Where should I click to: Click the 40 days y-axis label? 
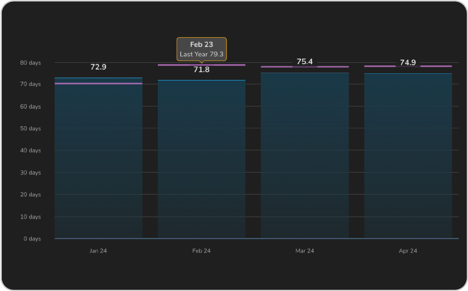(30, 151)
